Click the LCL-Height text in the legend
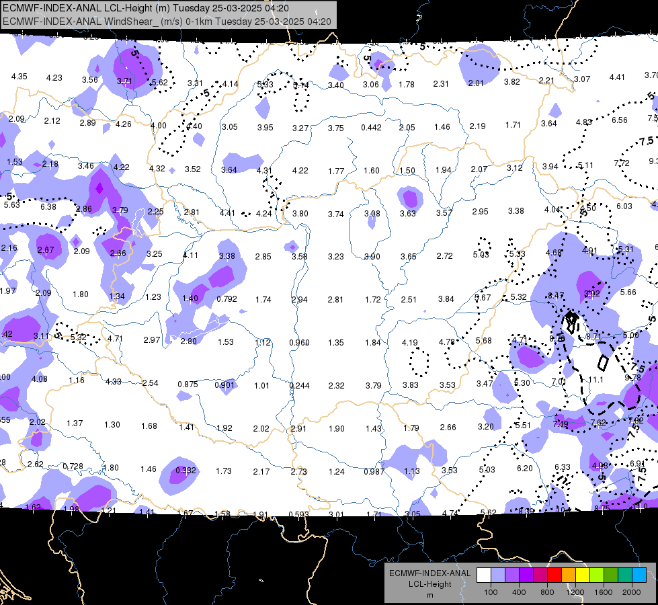 (429, 584)
